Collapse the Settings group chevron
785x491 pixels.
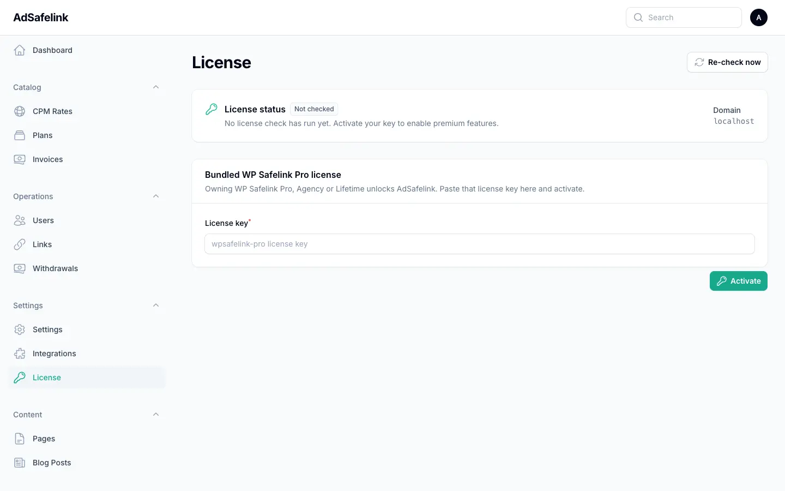[x=156, y=306]
